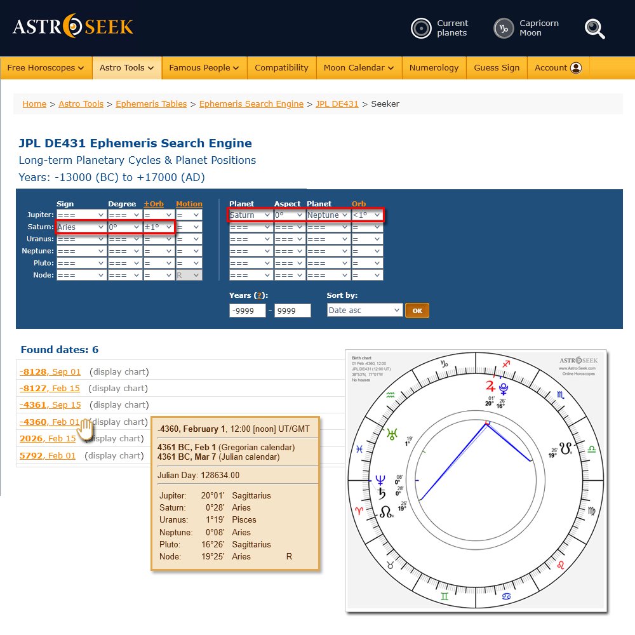Open Sort by Date asc dropdown
635x635 pixels.
point(365,311)
